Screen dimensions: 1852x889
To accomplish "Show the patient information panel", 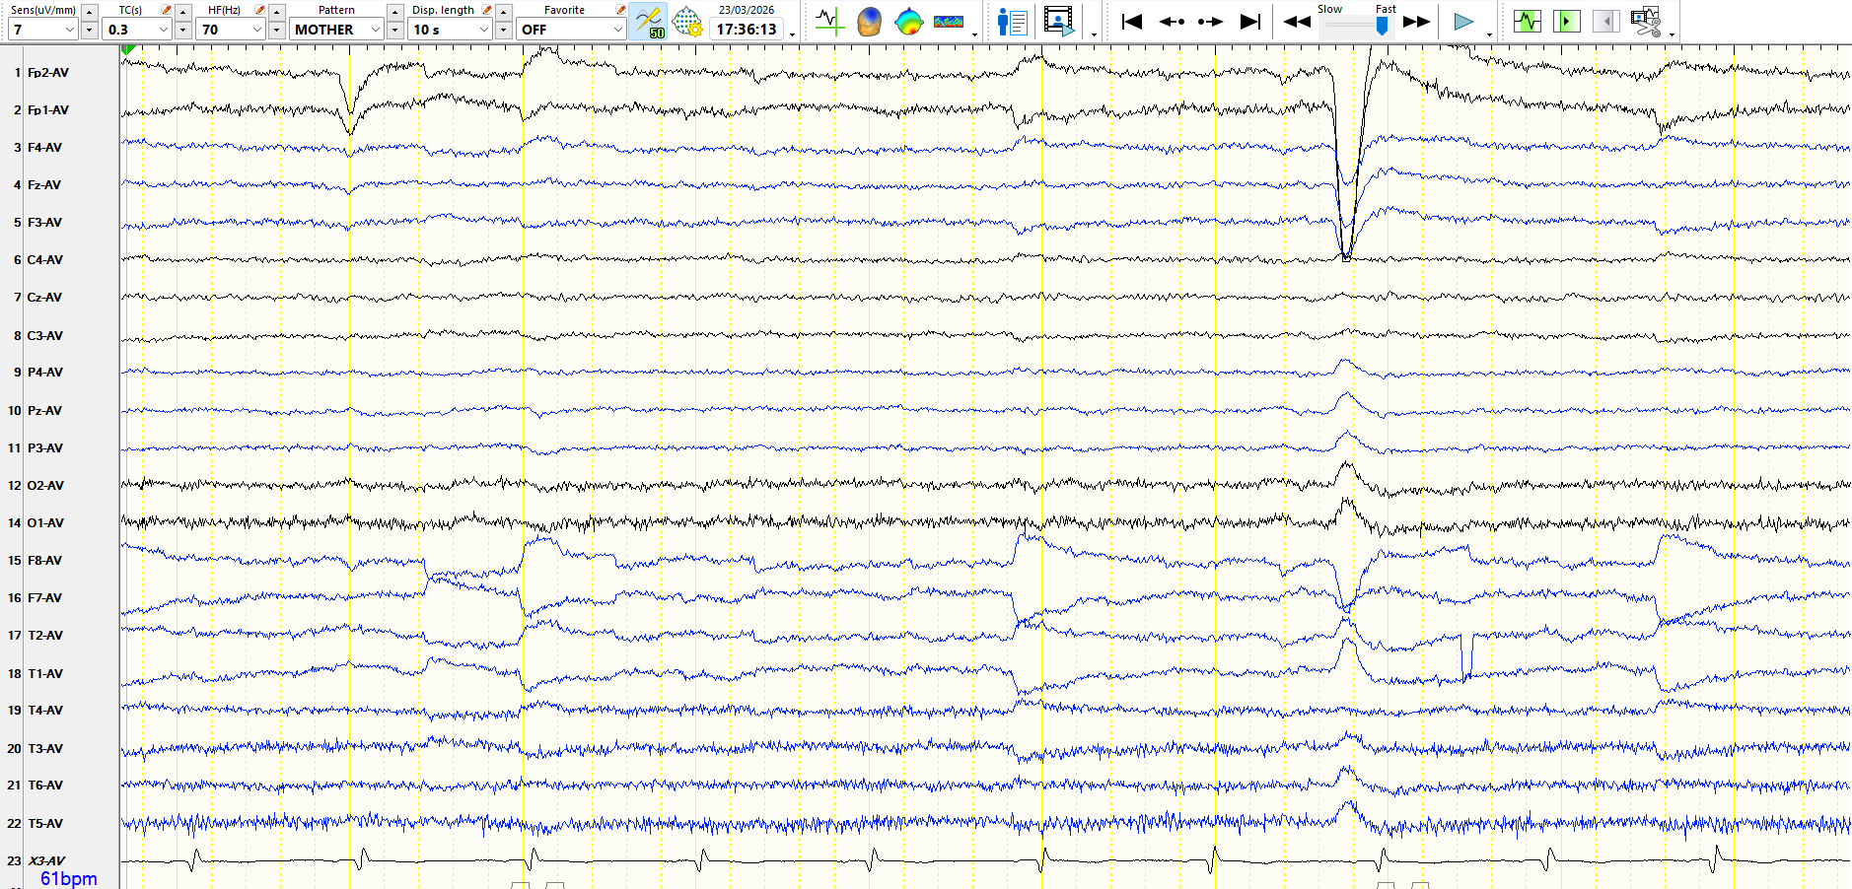I will coord(1012,22).
